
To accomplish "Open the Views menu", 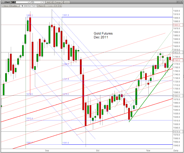I will pos(6,6).
